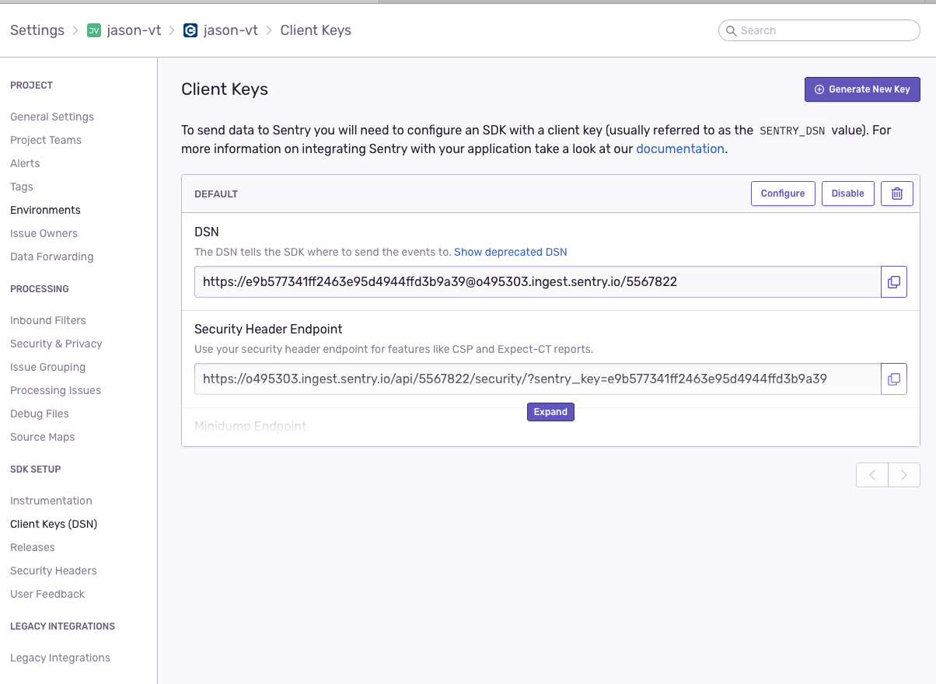Copy the Security Header Endpoint URL
This screenshot has height=684, width=936.
(894, 379)
